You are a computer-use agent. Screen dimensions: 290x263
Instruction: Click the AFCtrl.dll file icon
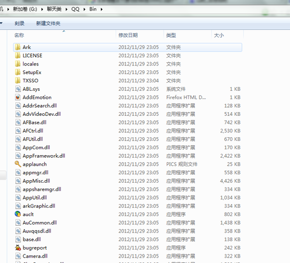tap(18, 131)
